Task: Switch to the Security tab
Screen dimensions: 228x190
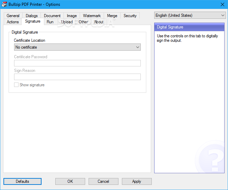Action: point(130,16)
